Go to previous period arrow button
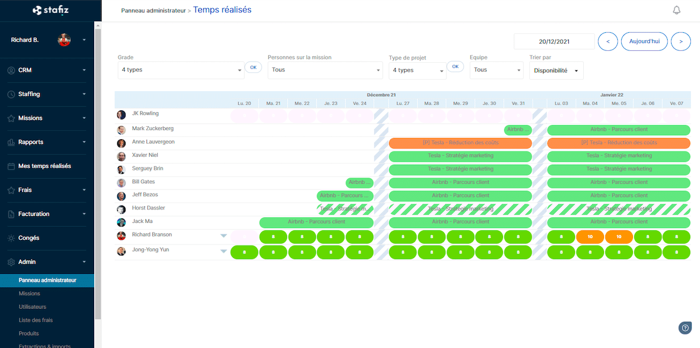 [x=608, y=41]
